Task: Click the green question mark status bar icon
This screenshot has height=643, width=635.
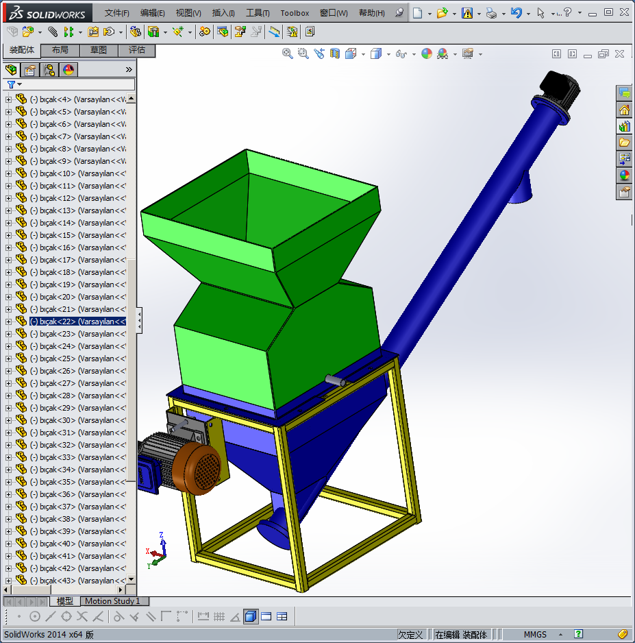Action: click(x=578, y=634)
